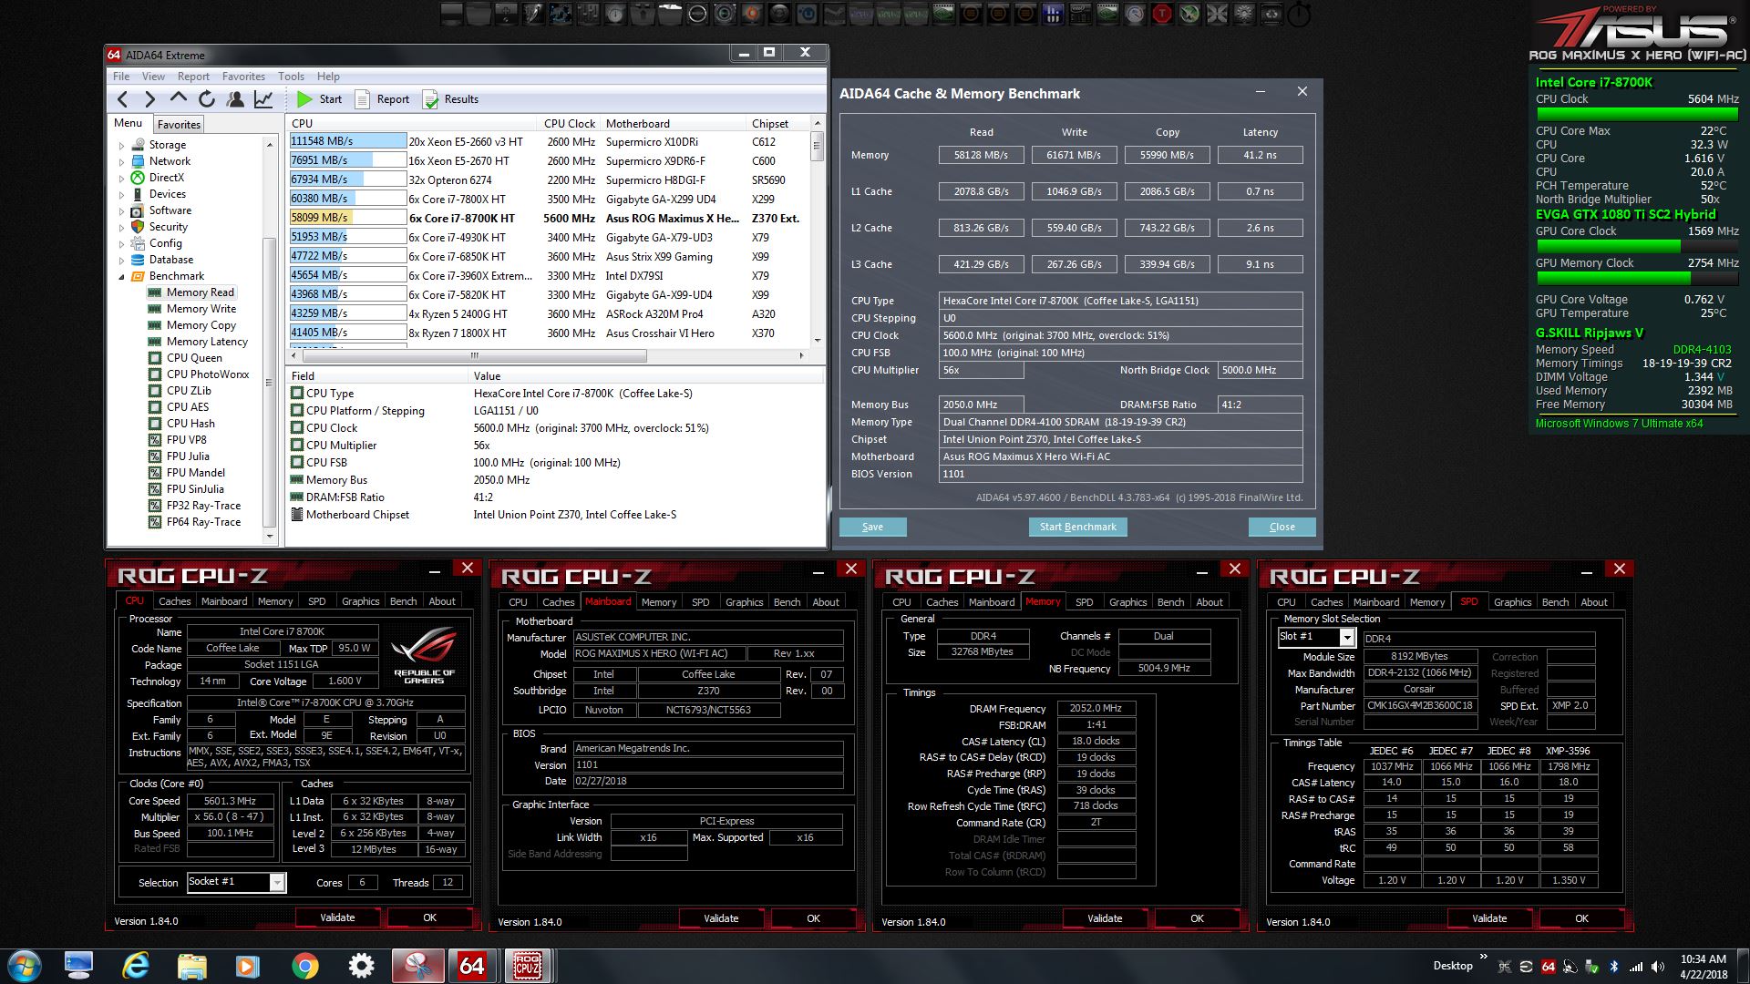Image resolution: width=1750 pixels, height=984 pixels.
Task: Toggle the CPU Clock field checkbox
Action: click(x=297, y=428)
